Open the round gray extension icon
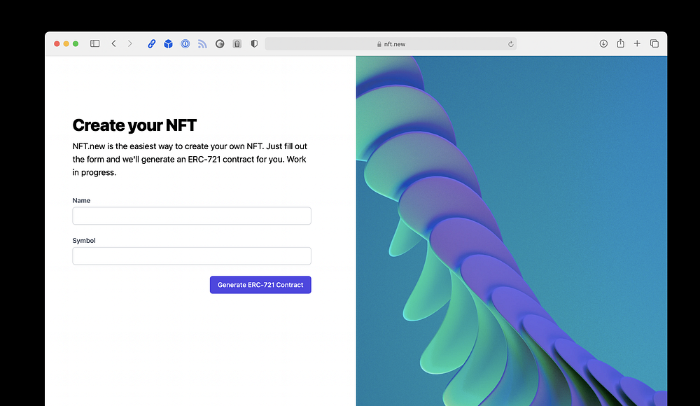Viewport: 700px width, 406px height. pos(220,44)
